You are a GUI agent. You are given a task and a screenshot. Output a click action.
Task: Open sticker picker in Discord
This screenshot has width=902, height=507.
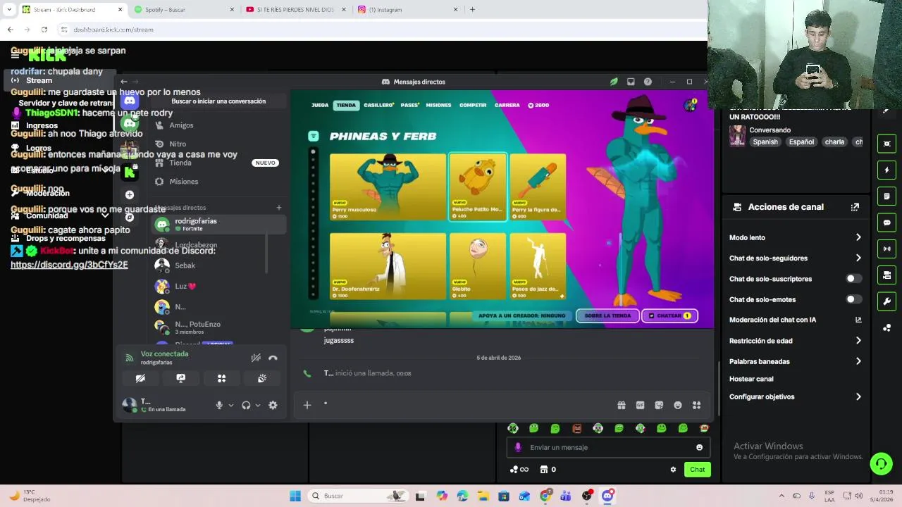pos(659,405)
